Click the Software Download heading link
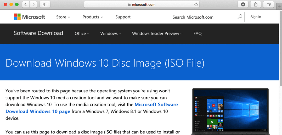Screen dimensions: 282x135 tap(38, 33)
